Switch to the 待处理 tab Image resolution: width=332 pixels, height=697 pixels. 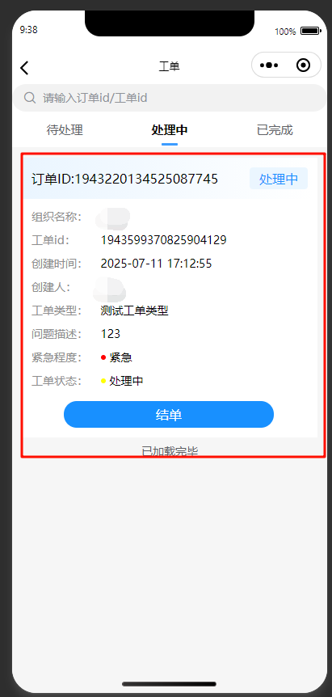pyautogui.click(x=65, y=130)
